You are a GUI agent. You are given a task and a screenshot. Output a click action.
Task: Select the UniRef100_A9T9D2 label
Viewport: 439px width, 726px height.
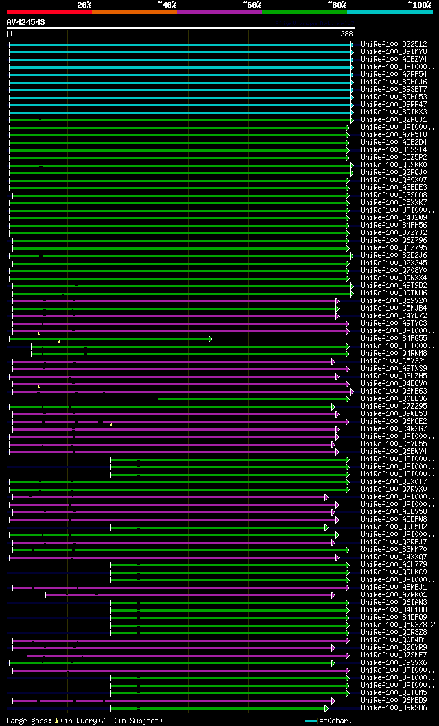tap(394, 286)
